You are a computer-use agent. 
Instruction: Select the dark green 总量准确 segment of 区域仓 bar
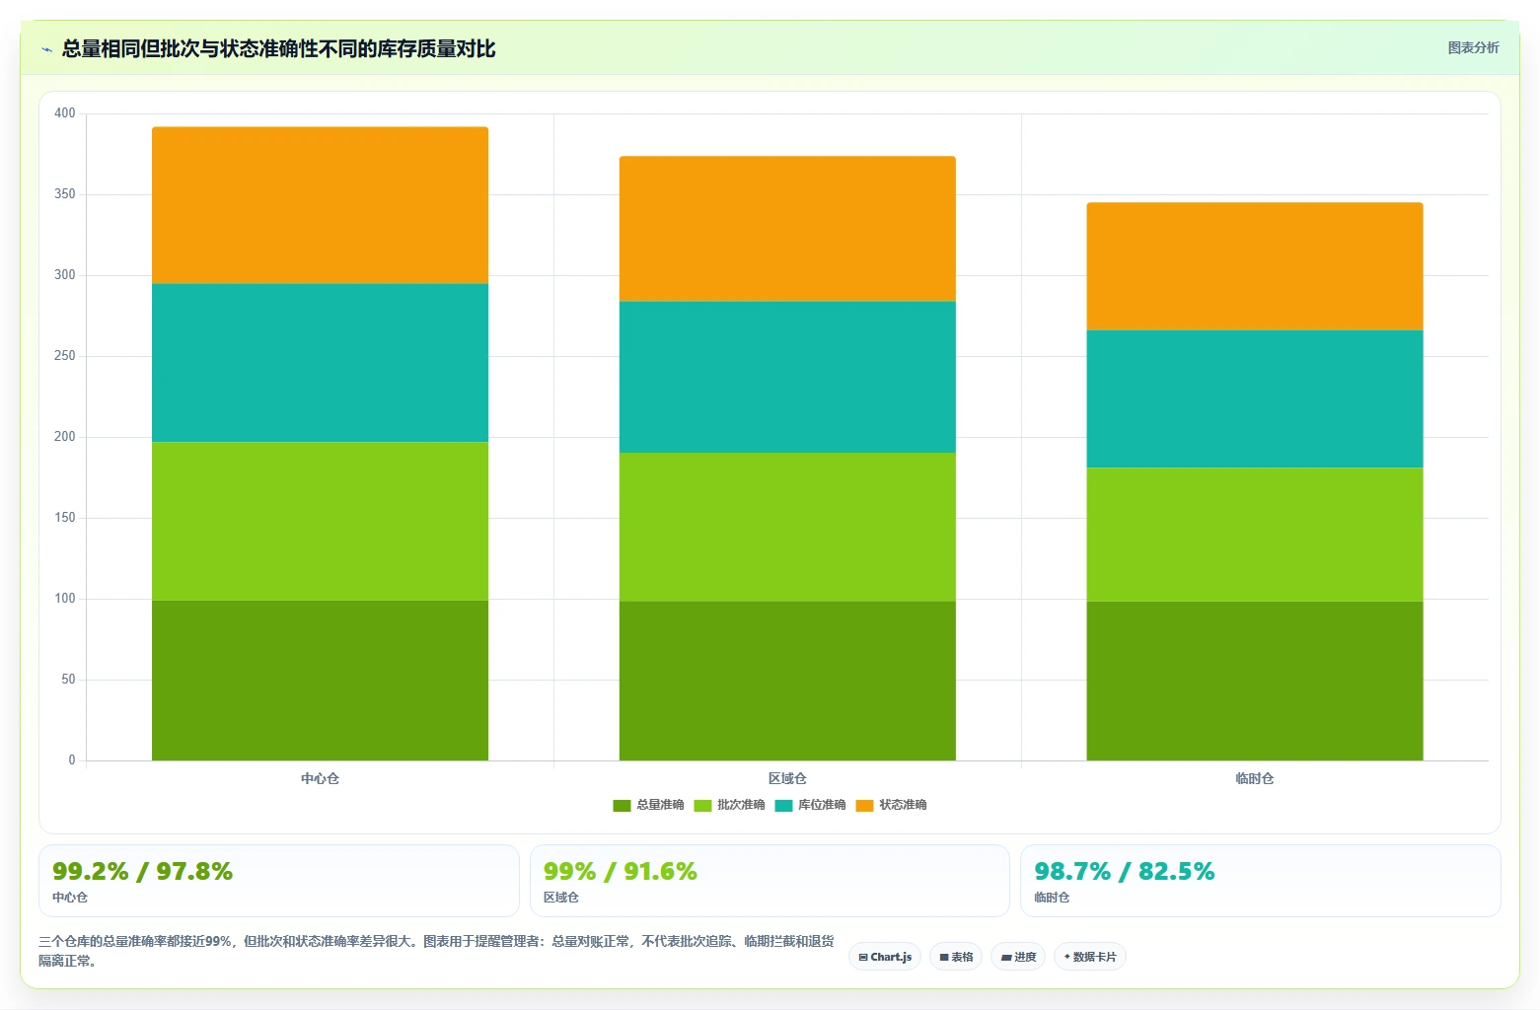tap(787, 681)
